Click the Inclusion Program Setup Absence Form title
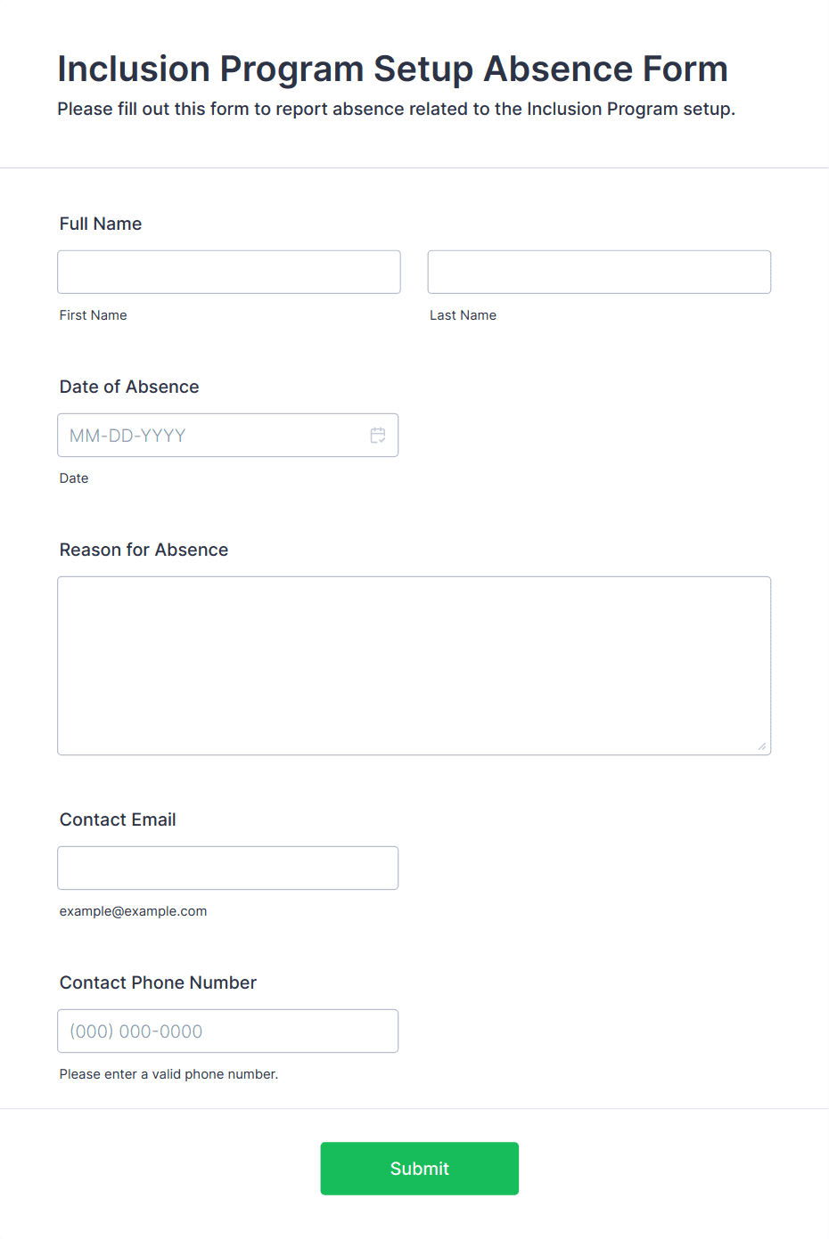The image size is (829, 1239). pyautogui.click(x=393, y=69)
